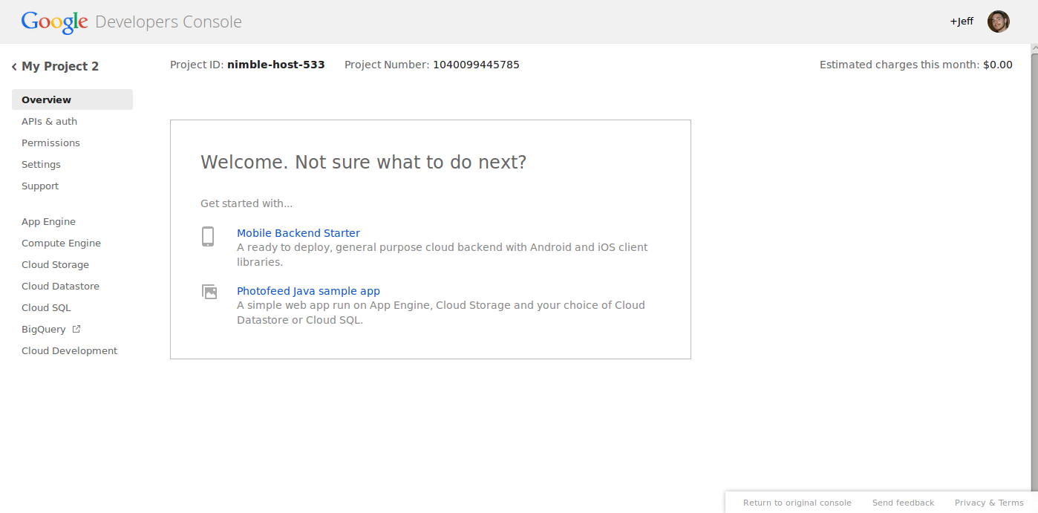This screenshot has width=1038, height=513.
Task: Open the Support page
Action: (x=40, y=186)
